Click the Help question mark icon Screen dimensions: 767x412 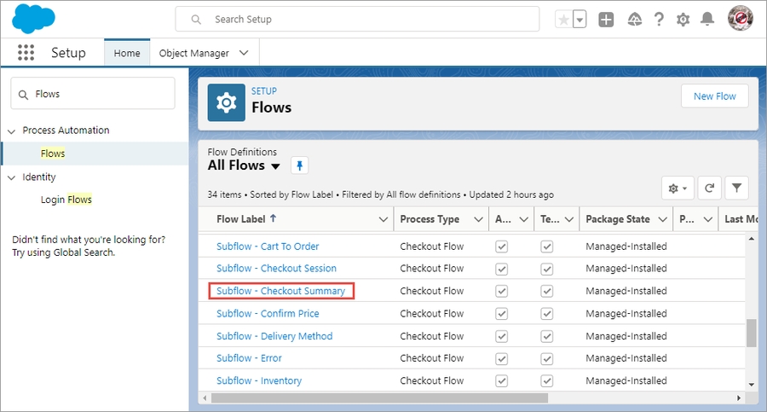pos(659,20)
